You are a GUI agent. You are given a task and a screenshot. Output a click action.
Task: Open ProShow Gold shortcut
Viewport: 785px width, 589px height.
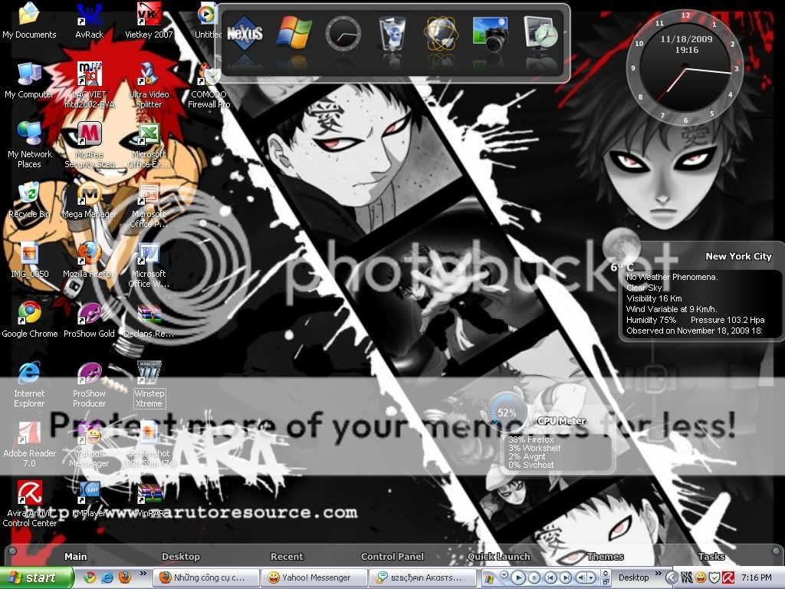tap(89, 321)
